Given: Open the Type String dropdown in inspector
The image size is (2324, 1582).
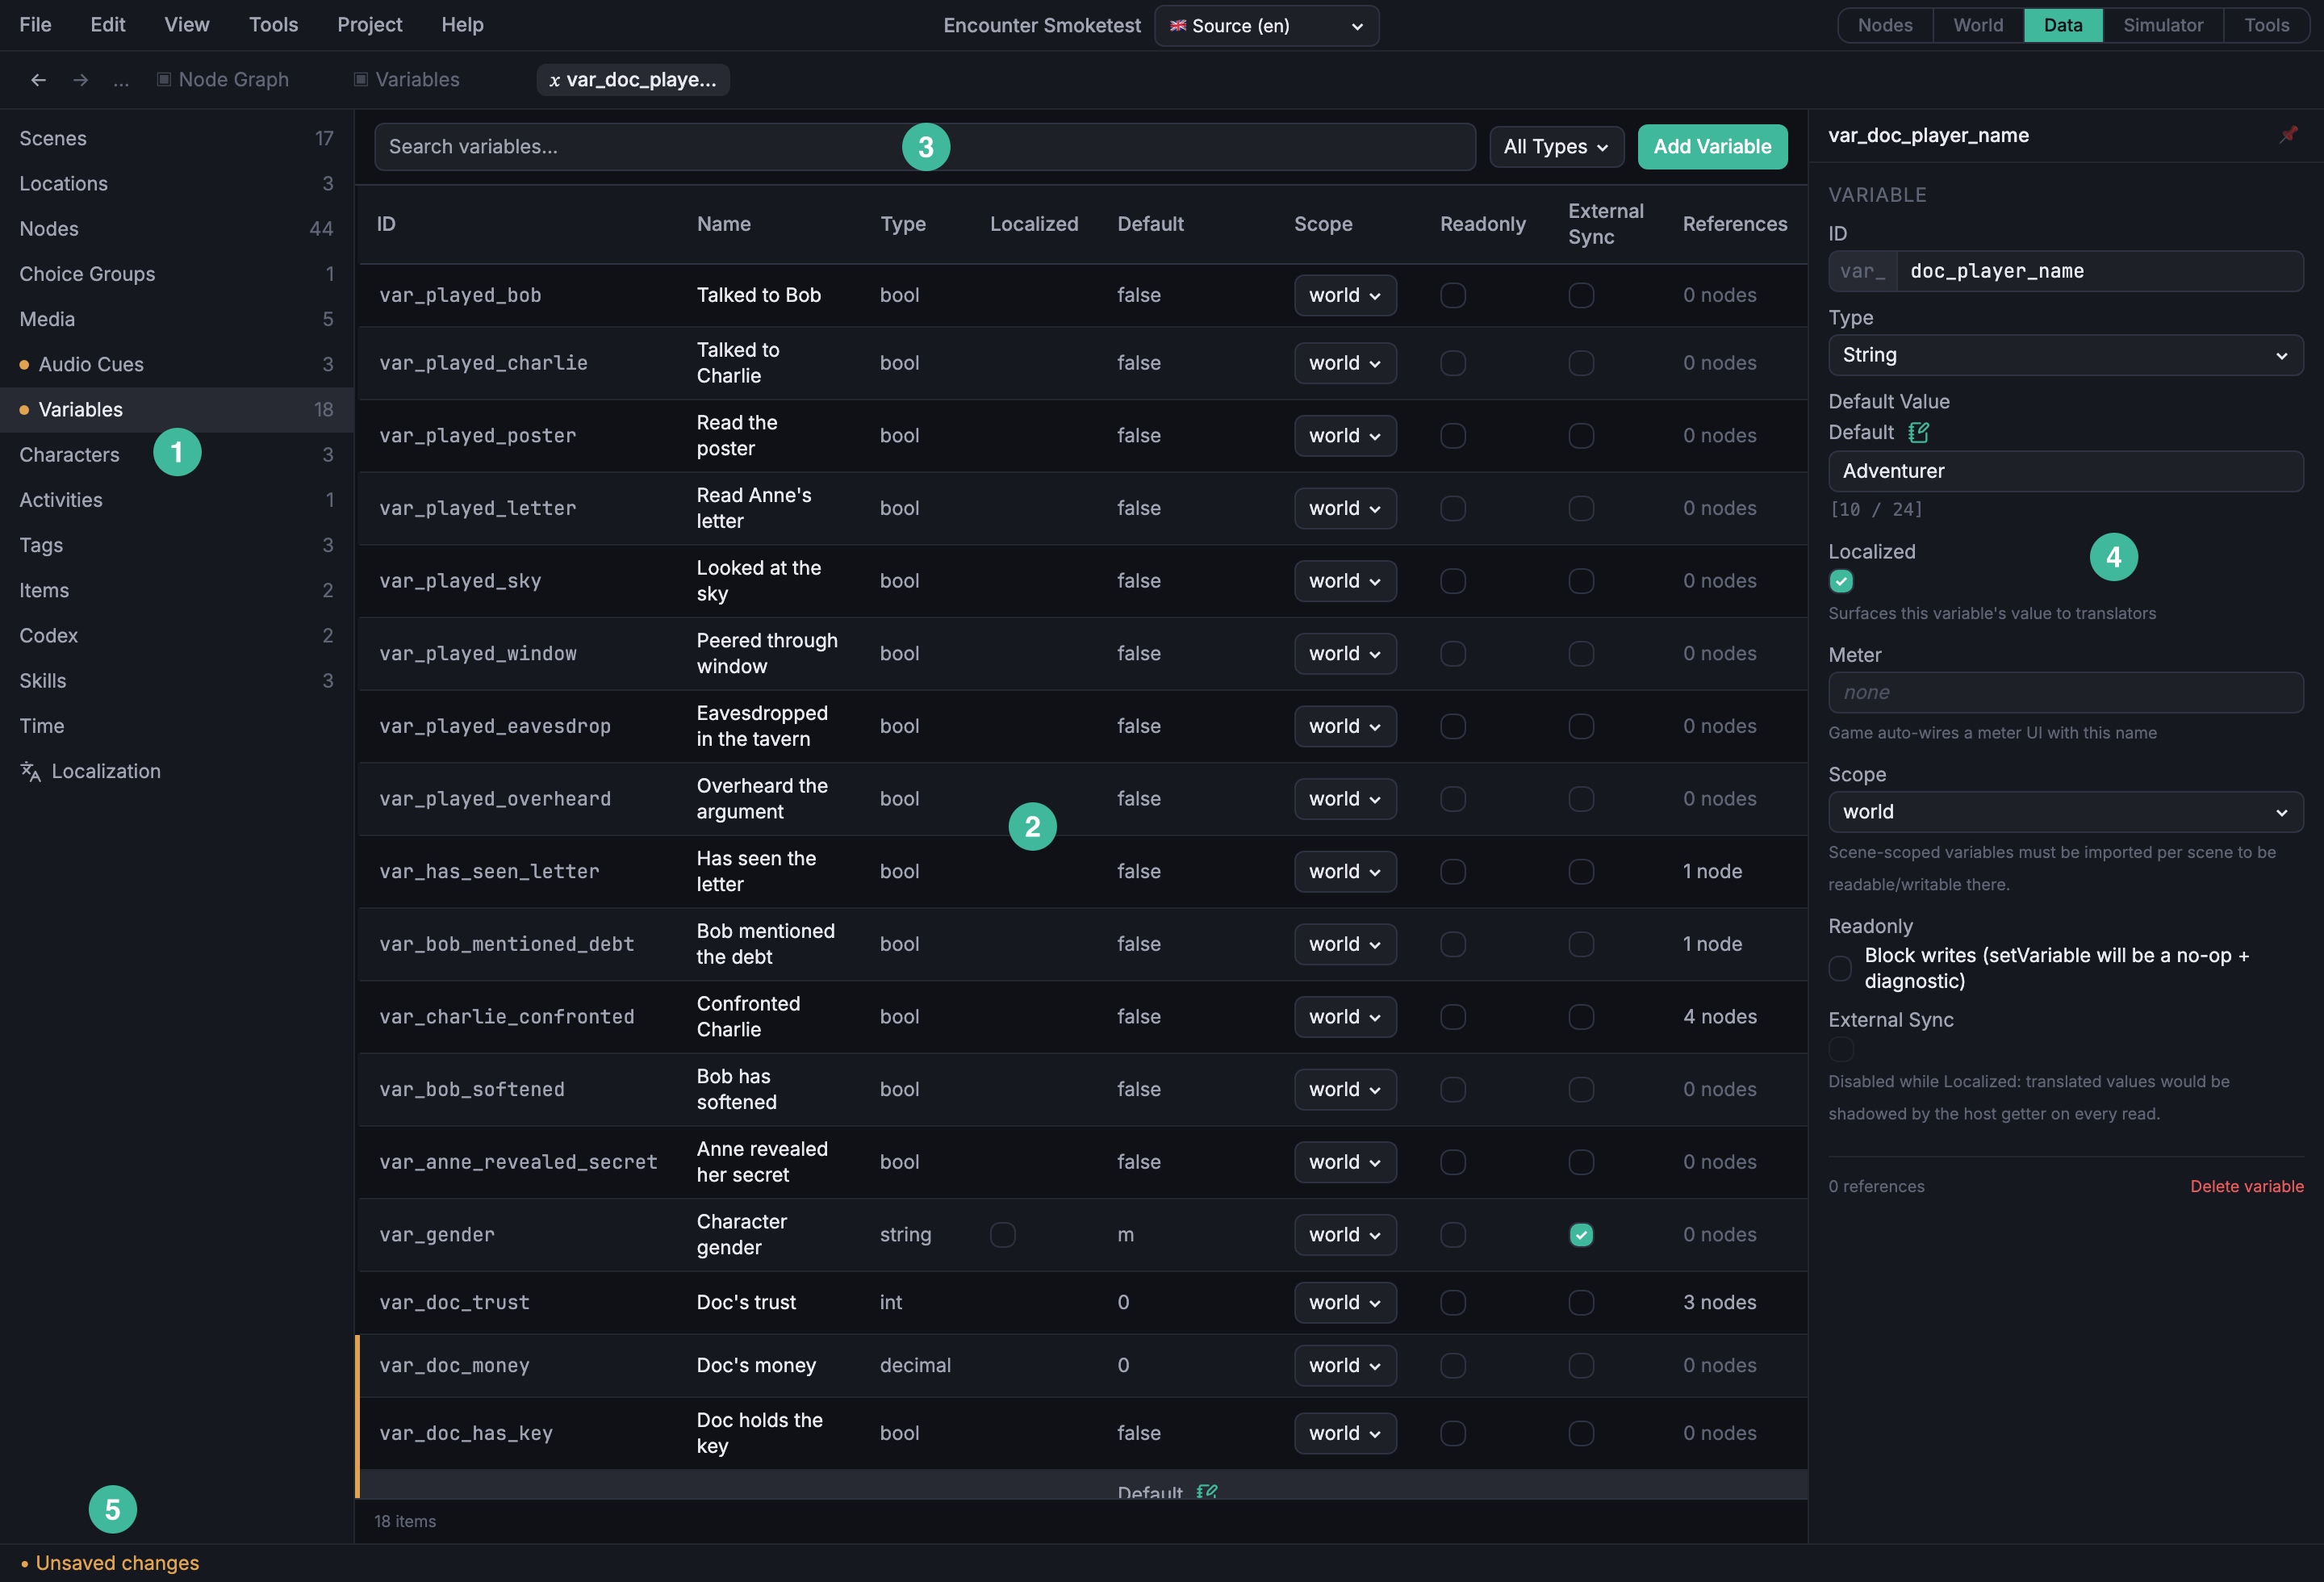Looking at the screenshot, I should [x=2065, y=355].
